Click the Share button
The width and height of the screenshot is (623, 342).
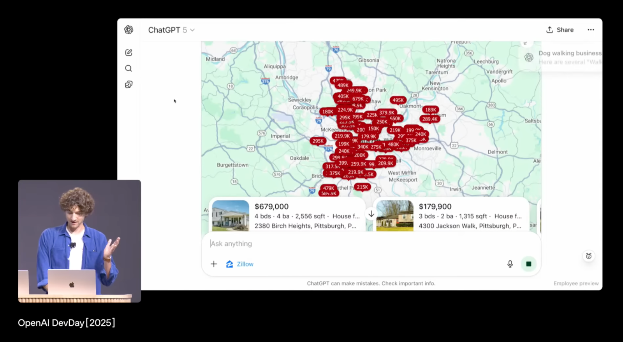click(x=560, y=30)
